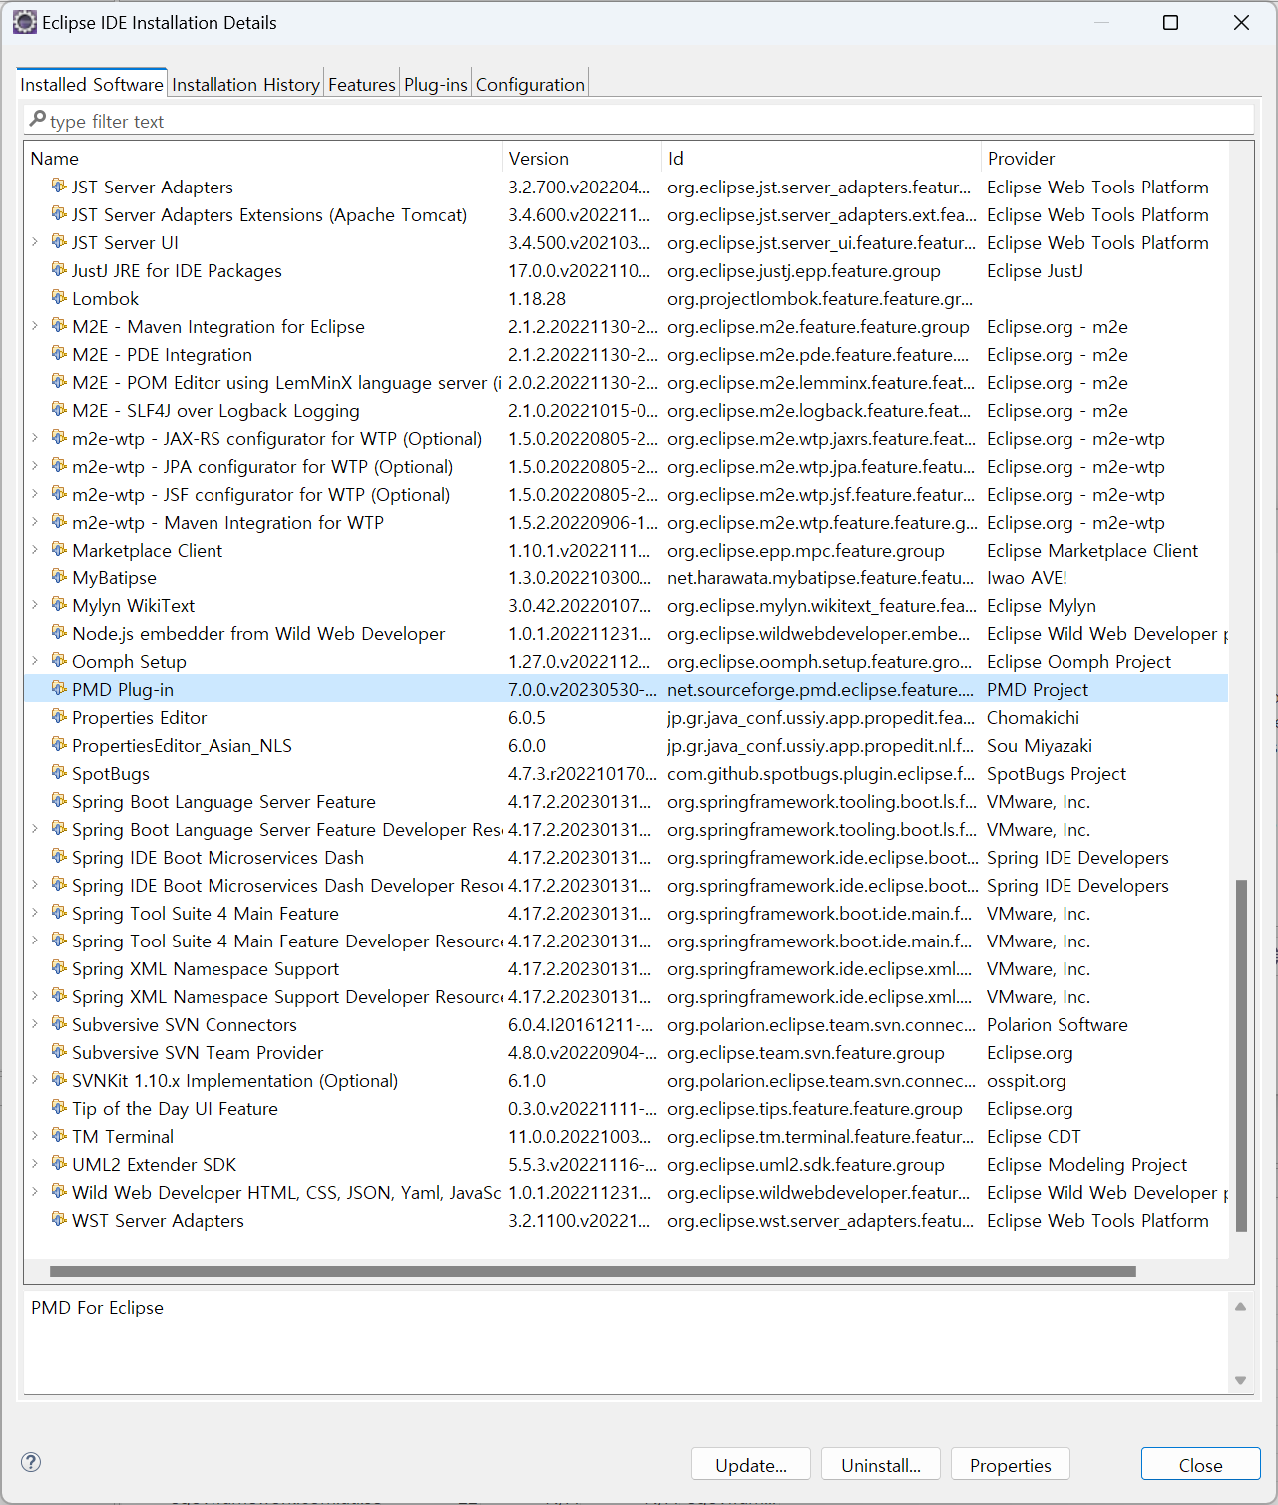Click the vertical scrollbar thumb in list
1278x1505 pixels.
1241,1055
